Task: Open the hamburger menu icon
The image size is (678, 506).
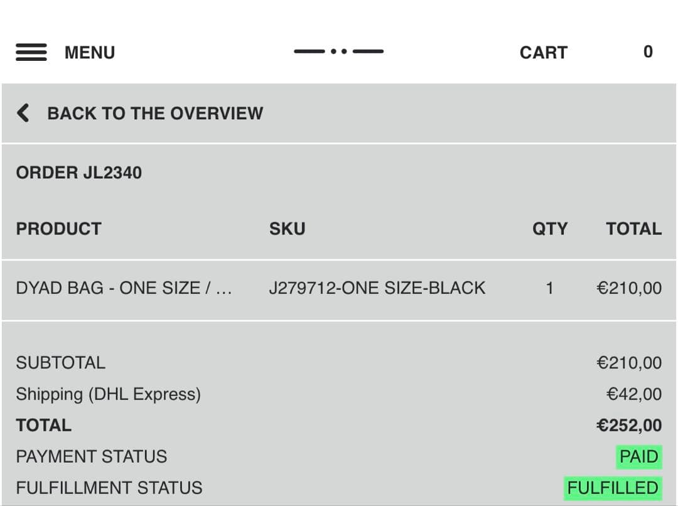Action: 31,52
